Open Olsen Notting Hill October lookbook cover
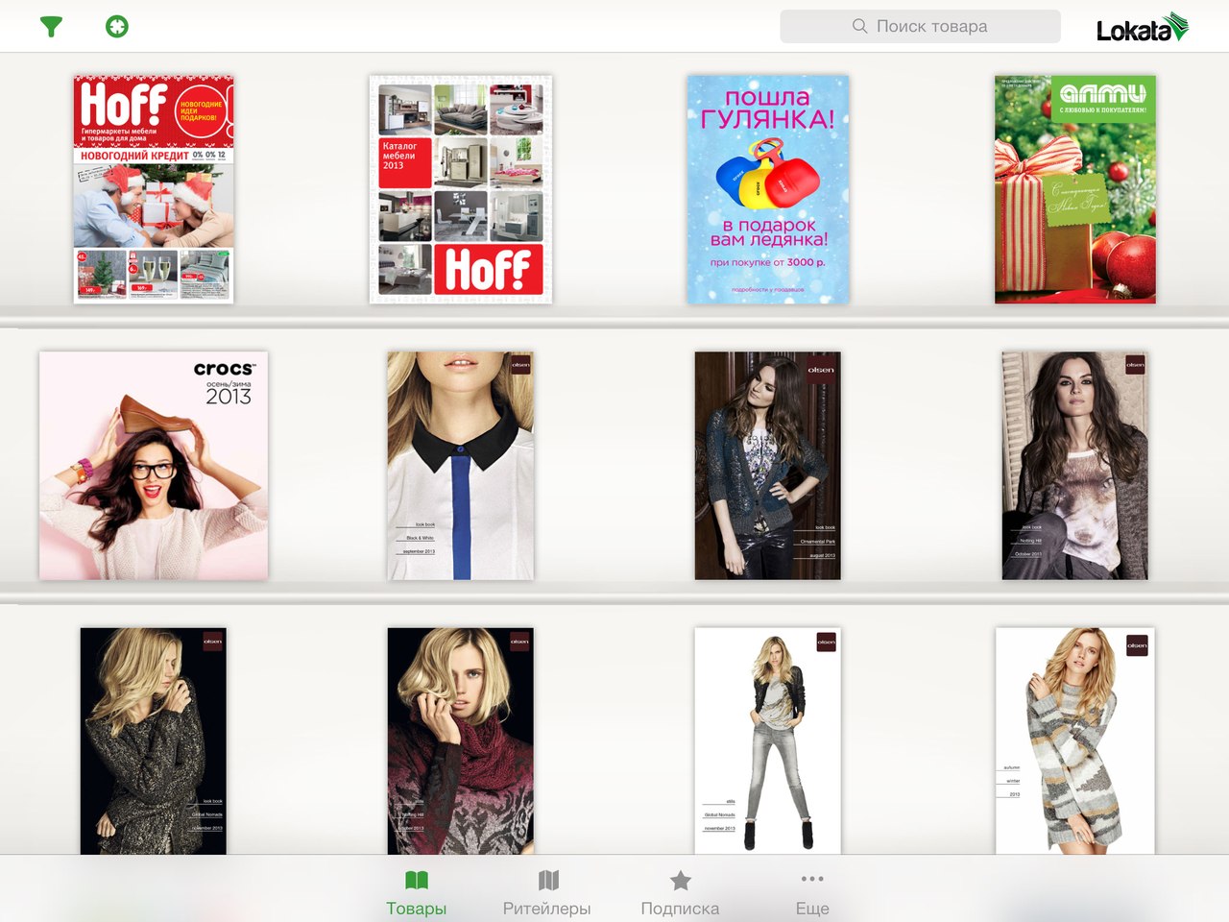 click(x=1075, y=466)
